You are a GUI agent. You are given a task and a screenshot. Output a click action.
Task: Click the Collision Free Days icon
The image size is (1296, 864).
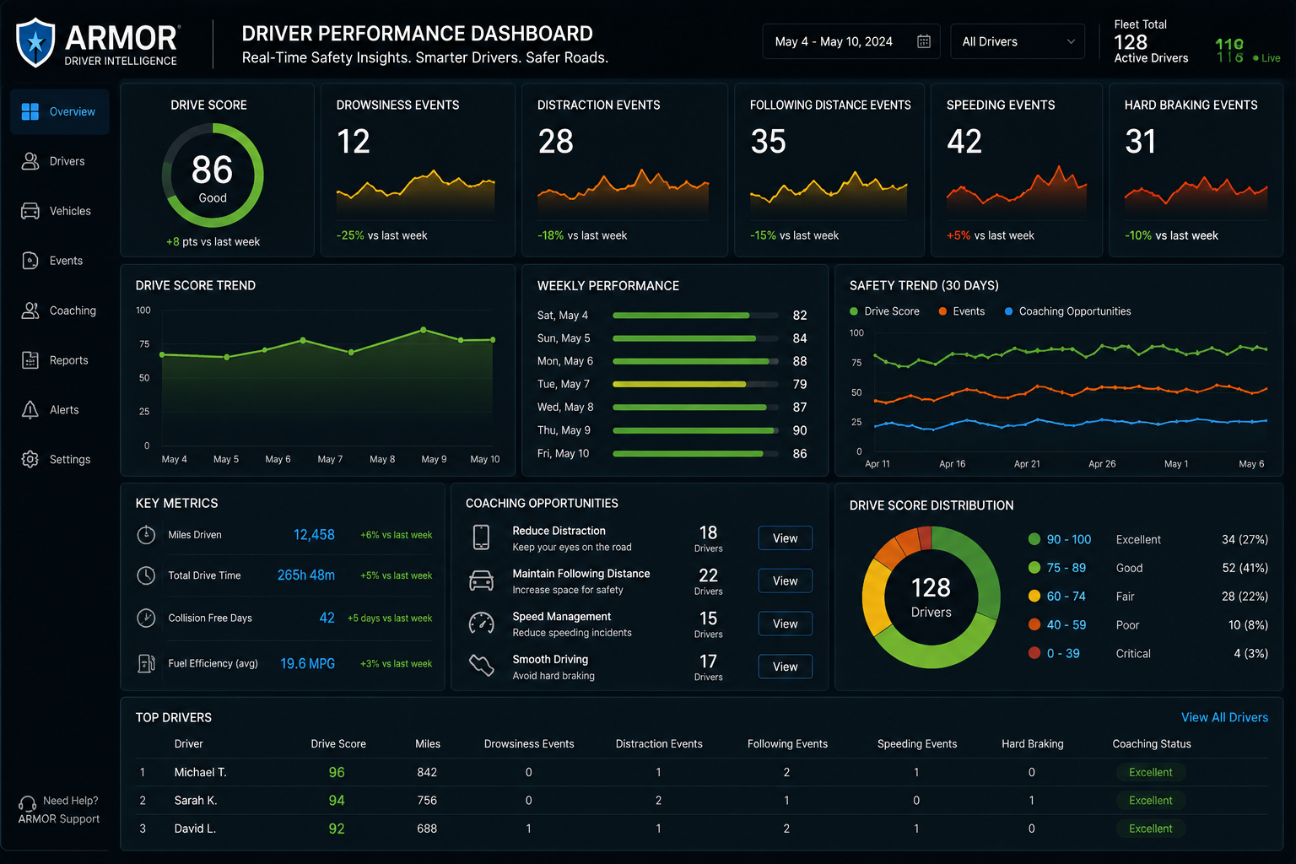pos(146,618)
